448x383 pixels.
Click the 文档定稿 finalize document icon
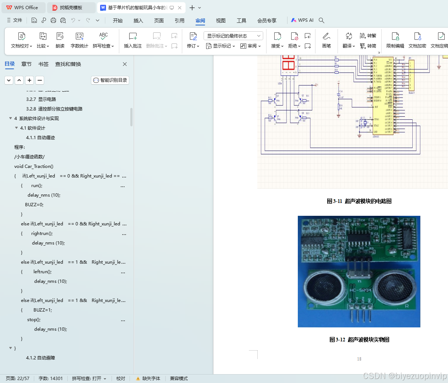(x=441, y=36)
